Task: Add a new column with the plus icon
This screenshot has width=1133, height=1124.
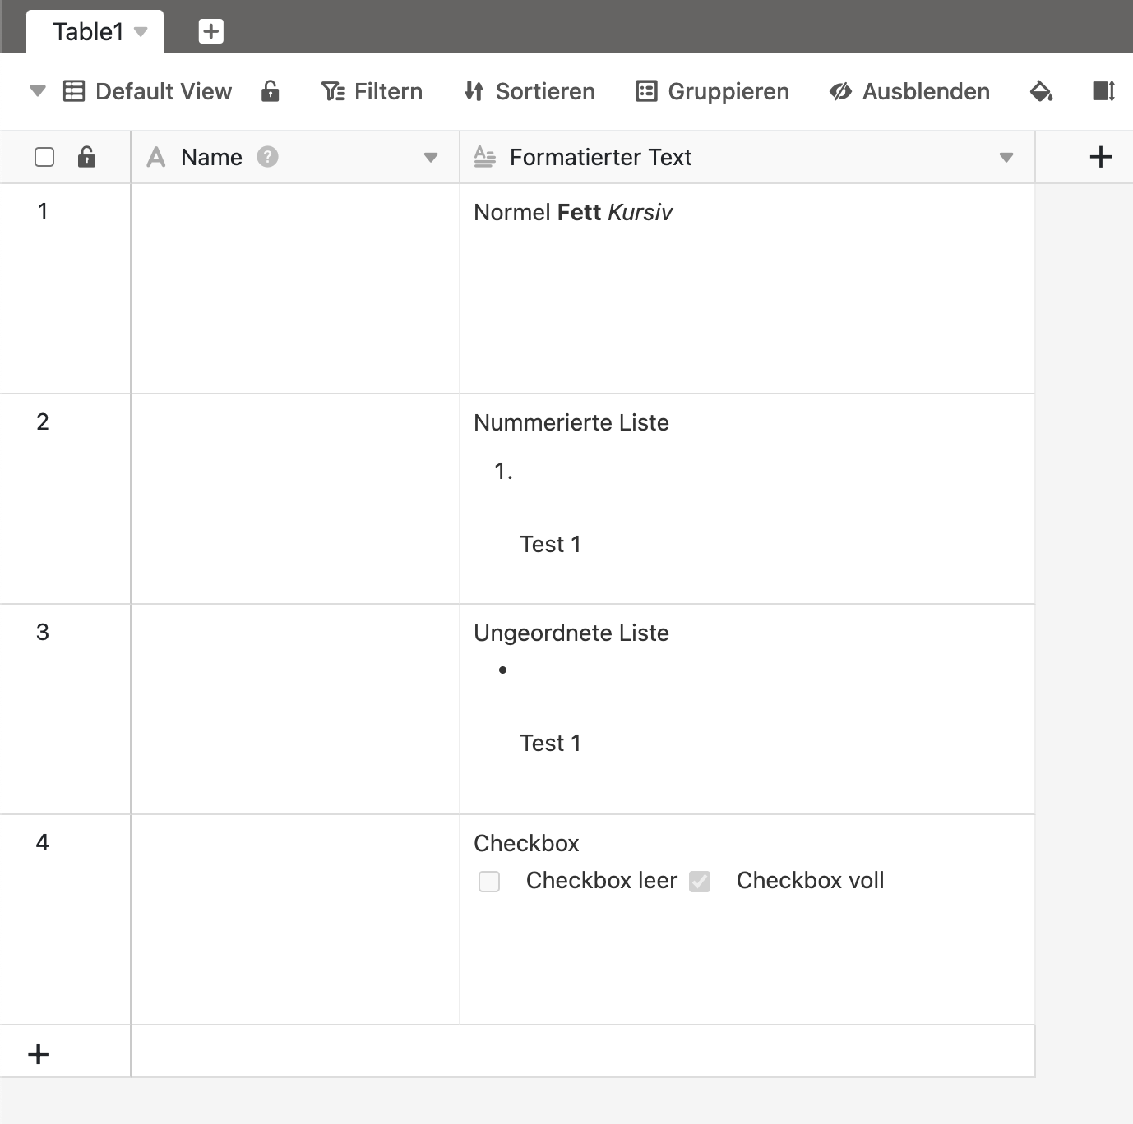Action: [1100, 157]
